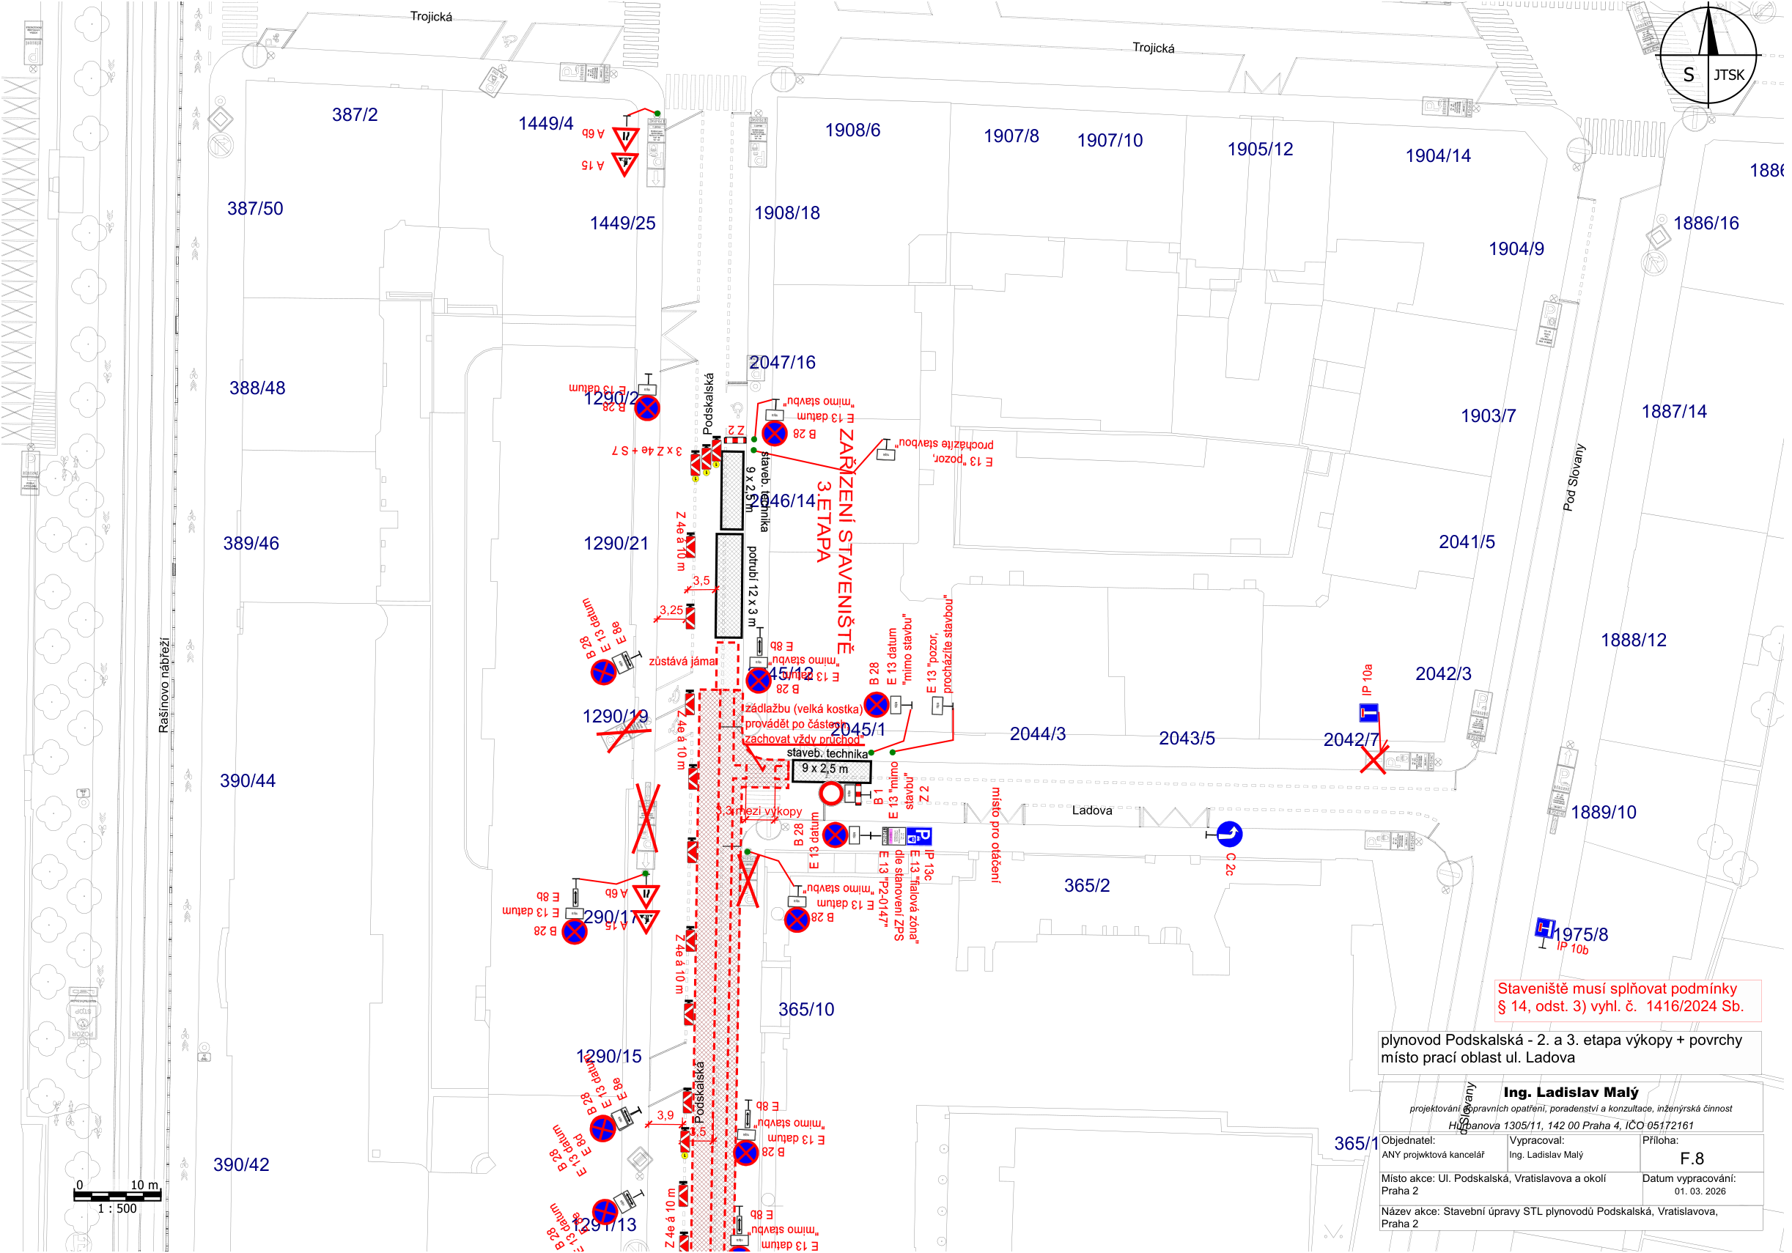This screenshot has height=1253, width=1792.
Task: Click the B 28 no-stopping sign beside 1290/2
Action: pyautogui.click(x=647, y=407)
